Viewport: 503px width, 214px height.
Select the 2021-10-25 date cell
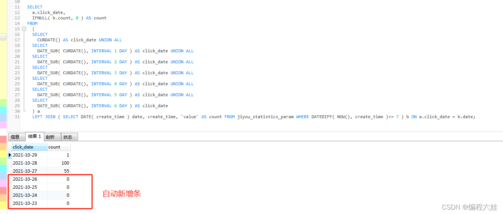[30, 187]
